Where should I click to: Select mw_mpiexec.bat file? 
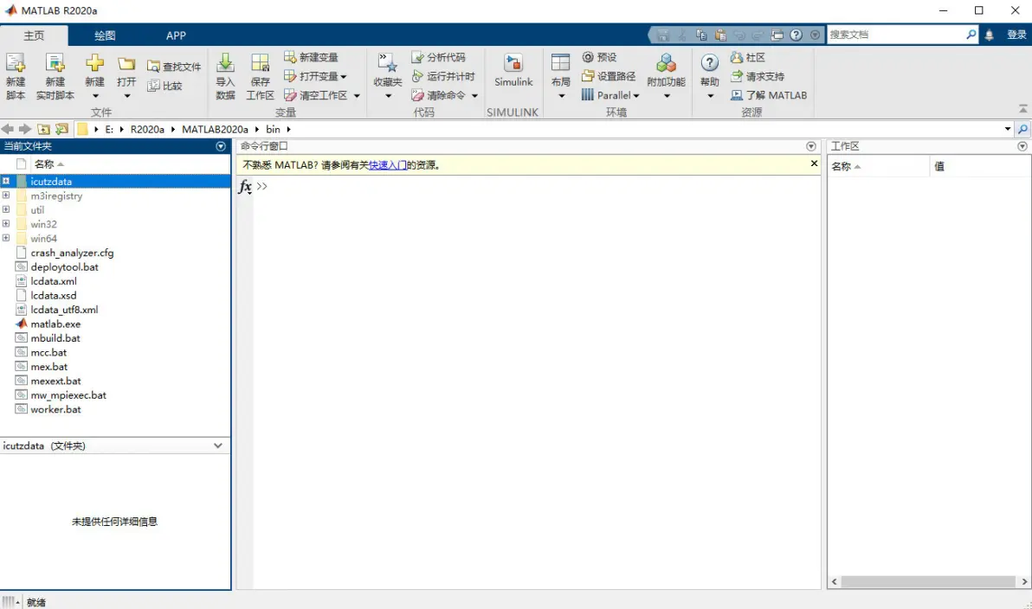coord(68,395)
